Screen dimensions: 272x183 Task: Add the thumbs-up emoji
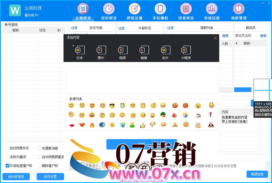(x=143, y=125)
